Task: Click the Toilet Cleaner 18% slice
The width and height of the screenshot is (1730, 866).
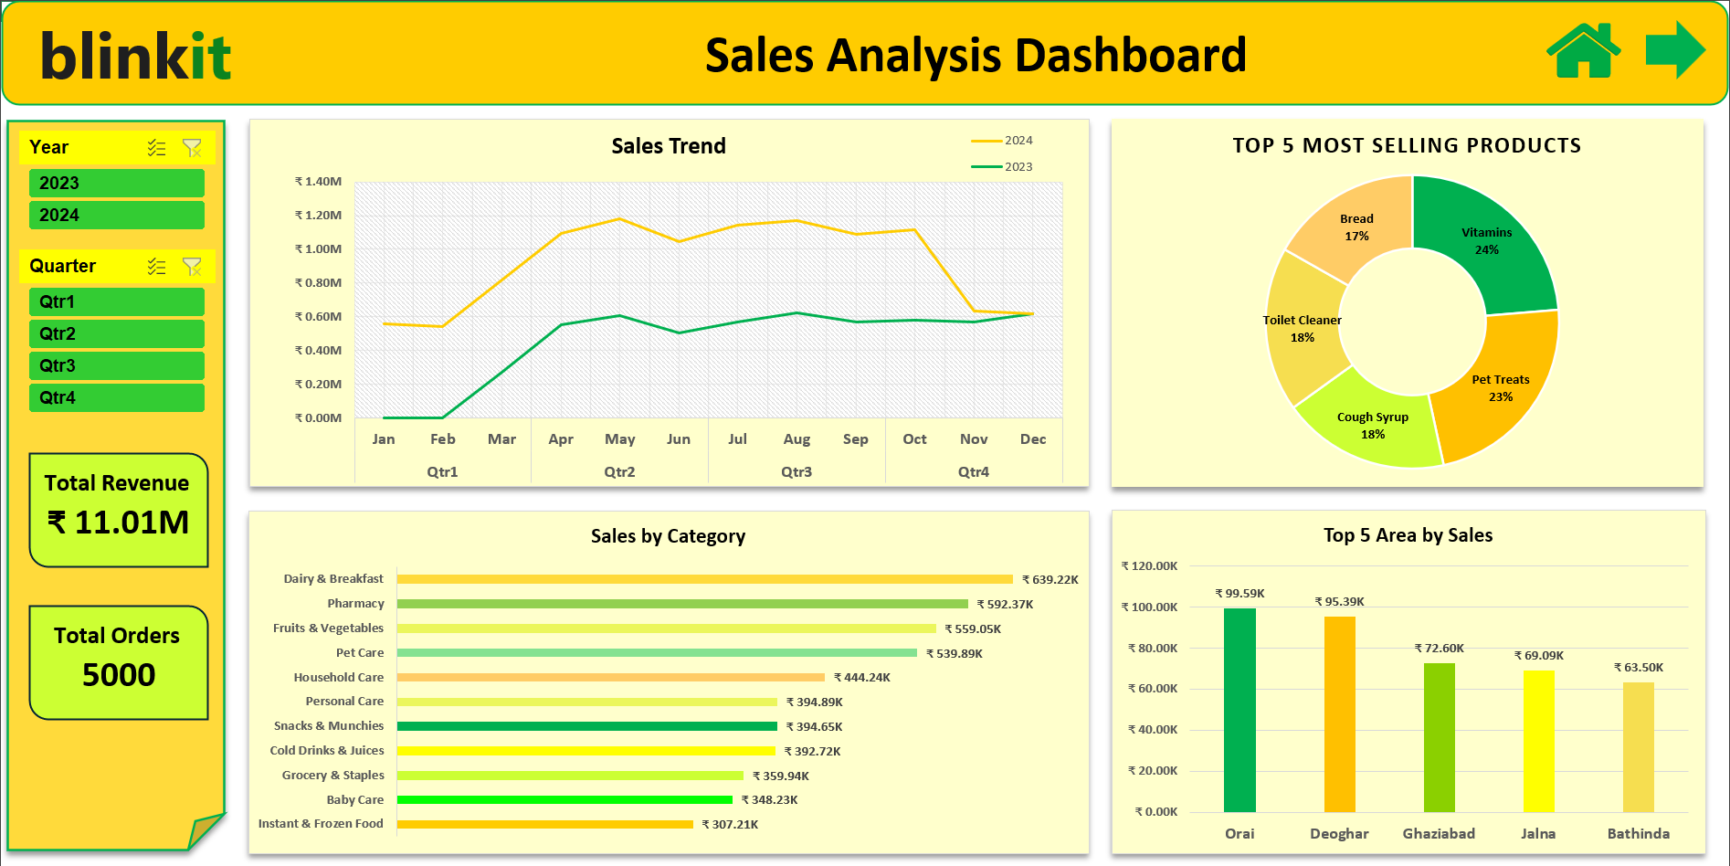Action: pos(1303,329)
